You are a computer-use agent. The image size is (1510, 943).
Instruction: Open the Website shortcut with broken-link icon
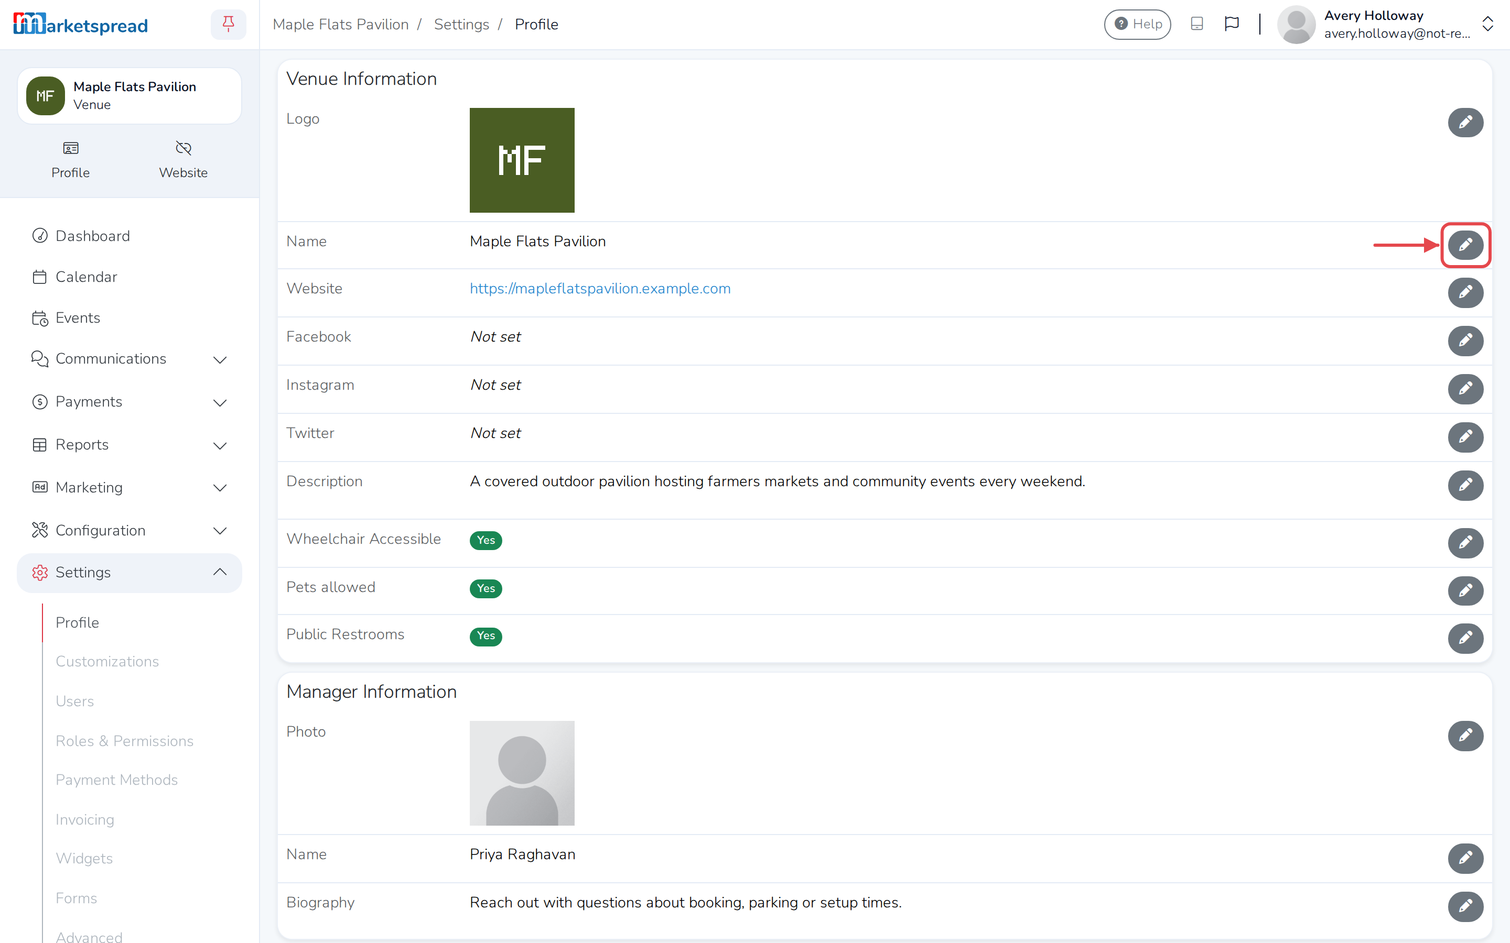(183, 160)
